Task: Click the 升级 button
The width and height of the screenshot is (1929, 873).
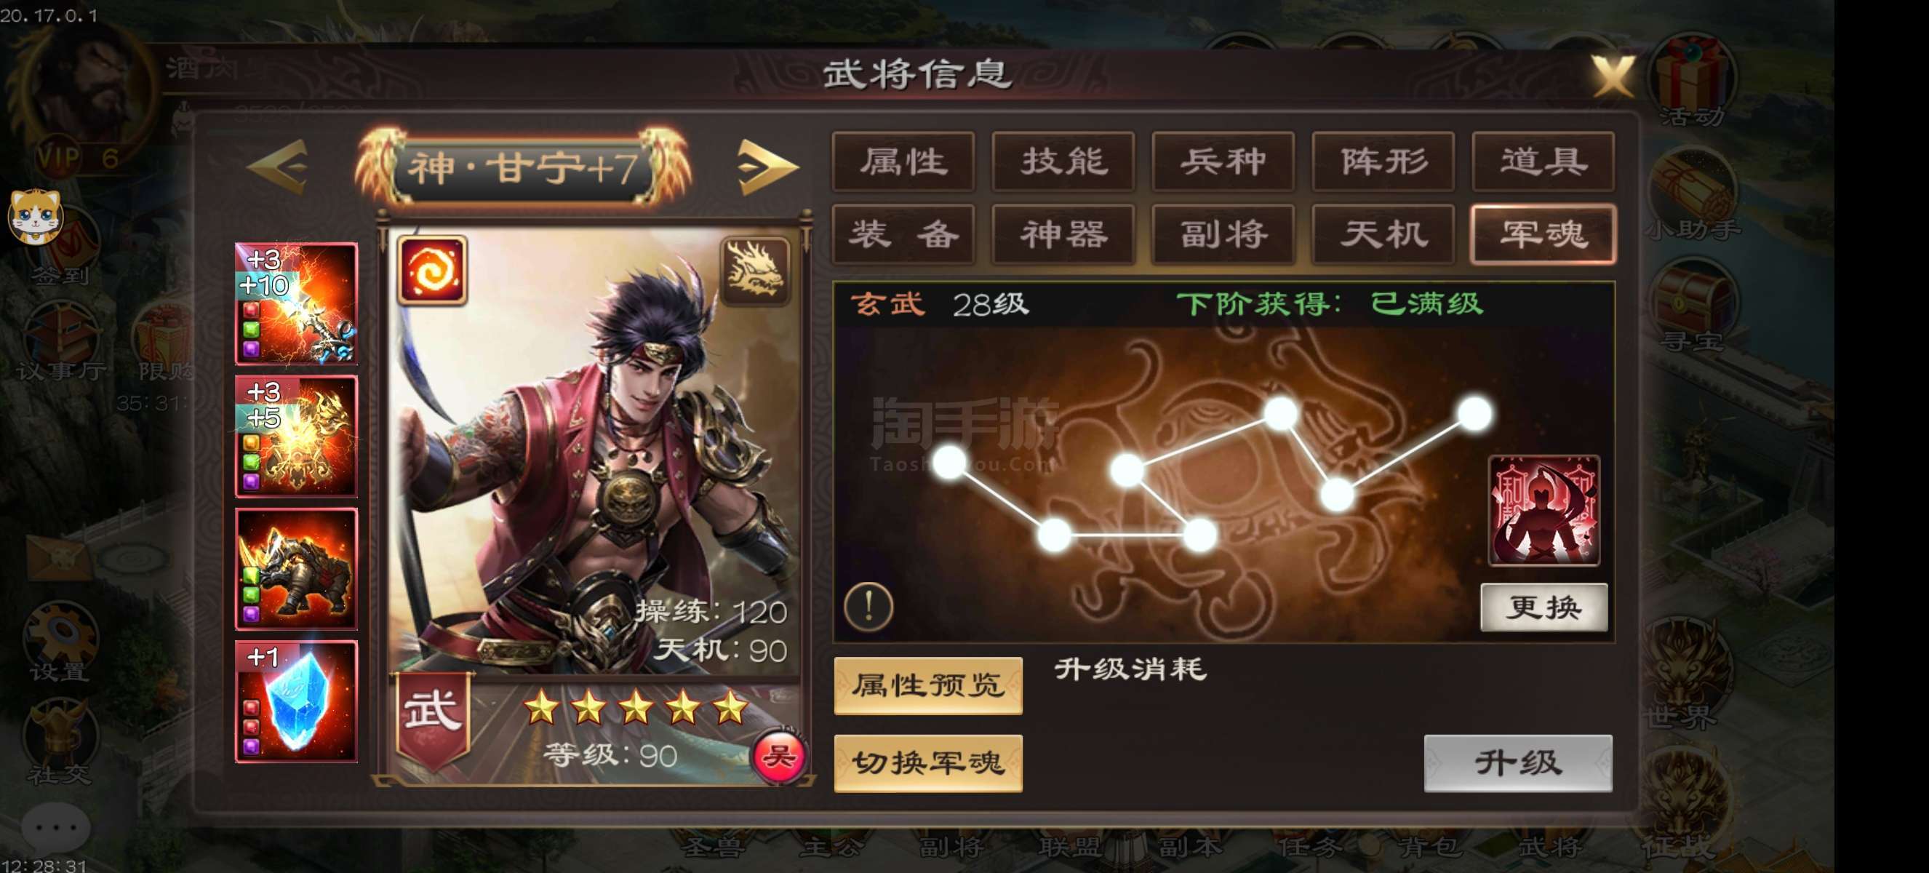Action: pos(1519,763)
